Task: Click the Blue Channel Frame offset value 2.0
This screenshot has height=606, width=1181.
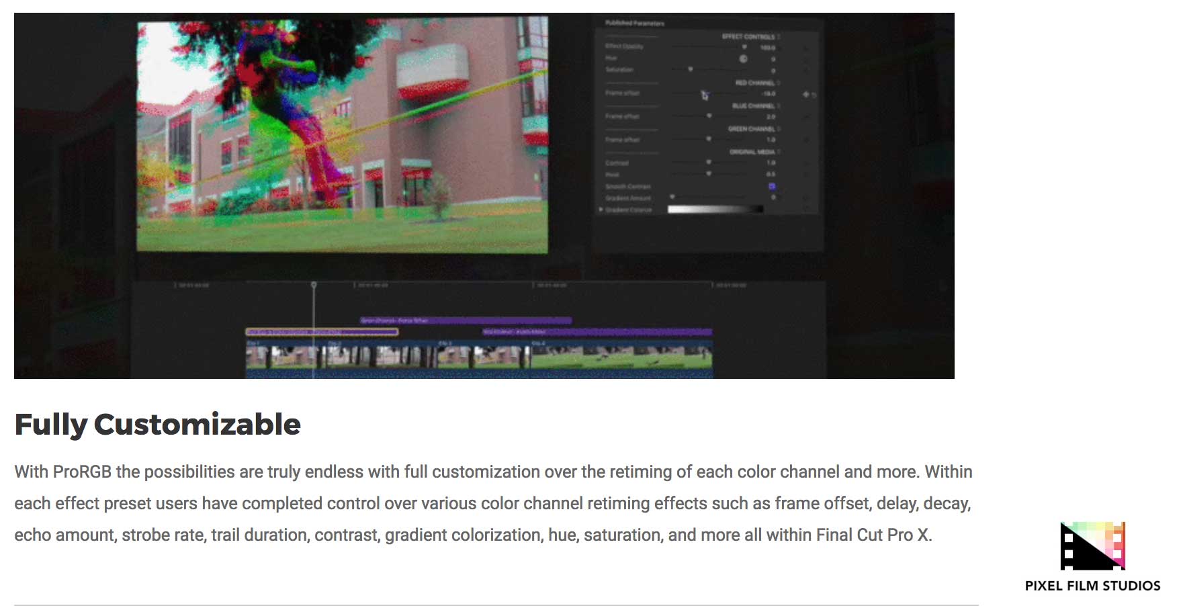Action: [771, 117]
